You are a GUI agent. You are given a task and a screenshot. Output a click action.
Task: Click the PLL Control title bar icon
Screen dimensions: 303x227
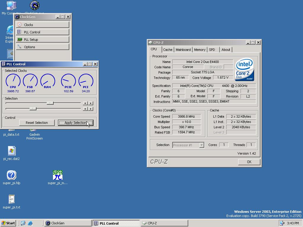(4, 64)
